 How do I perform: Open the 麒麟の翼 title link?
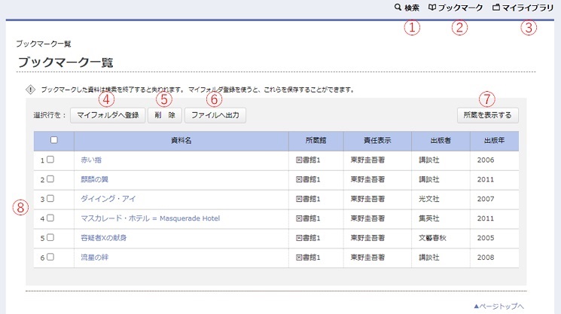[x=94, y=179]
